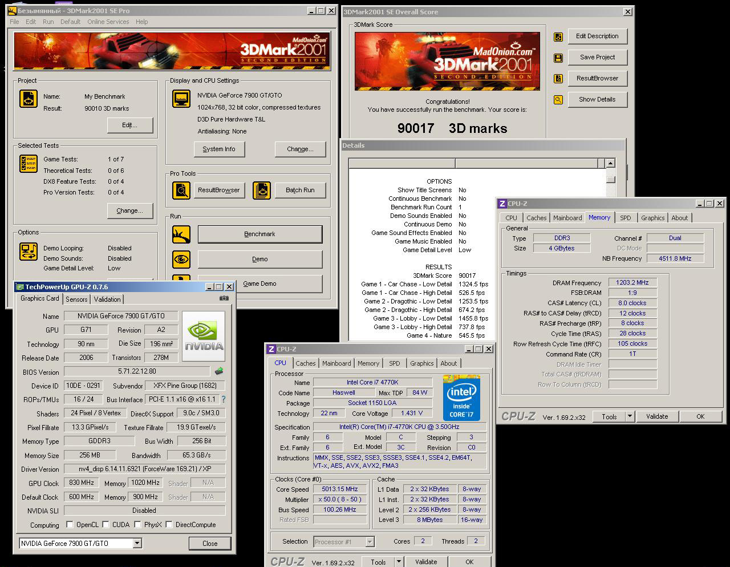
Task: Switch to the Sensors tab in GPU-Z
Action: [76, 299]
